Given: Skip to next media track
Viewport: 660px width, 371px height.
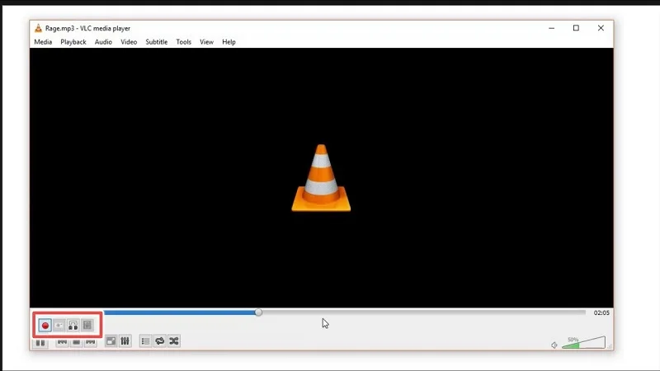Looking at the screenshot, I should tap(90, 342).
